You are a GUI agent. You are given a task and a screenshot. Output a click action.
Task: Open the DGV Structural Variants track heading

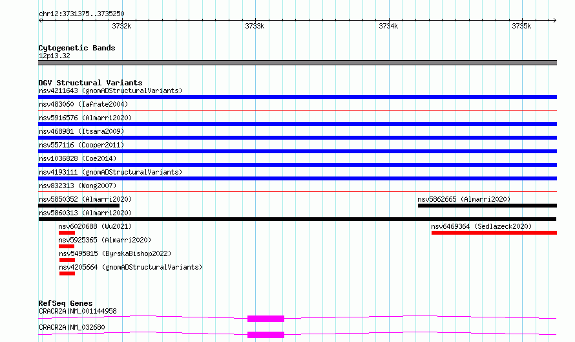click(90, 83)
